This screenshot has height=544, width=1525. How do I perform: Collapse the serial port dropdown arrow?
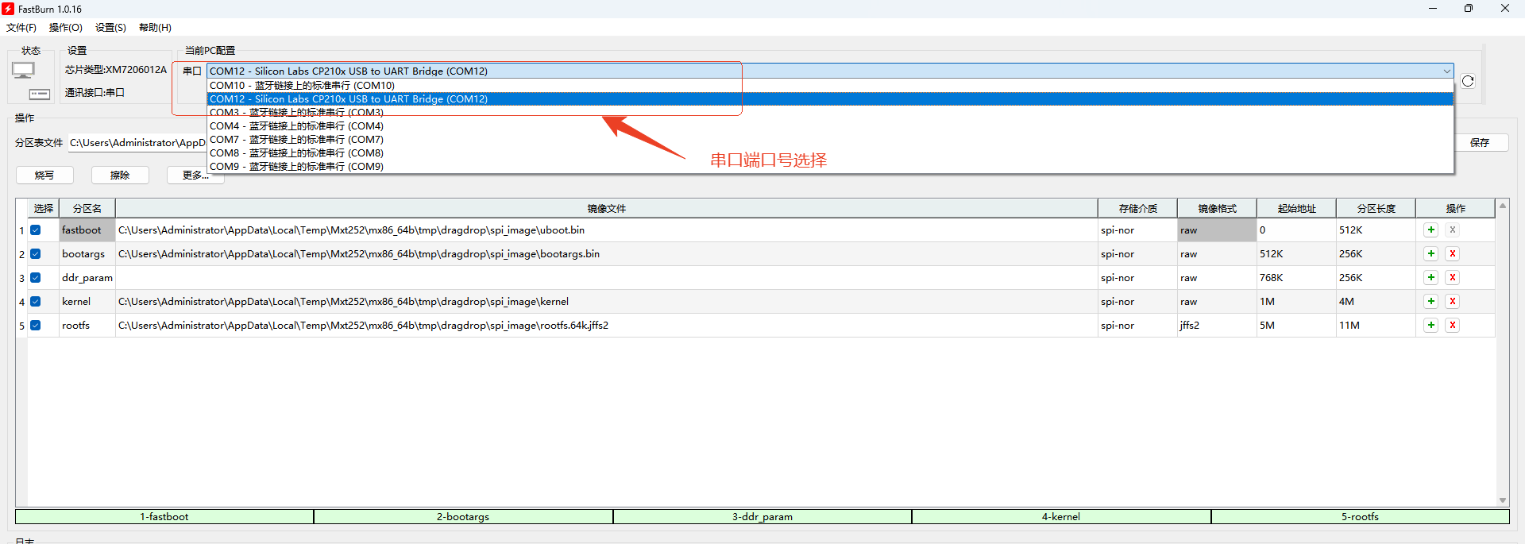(1446, 71)
